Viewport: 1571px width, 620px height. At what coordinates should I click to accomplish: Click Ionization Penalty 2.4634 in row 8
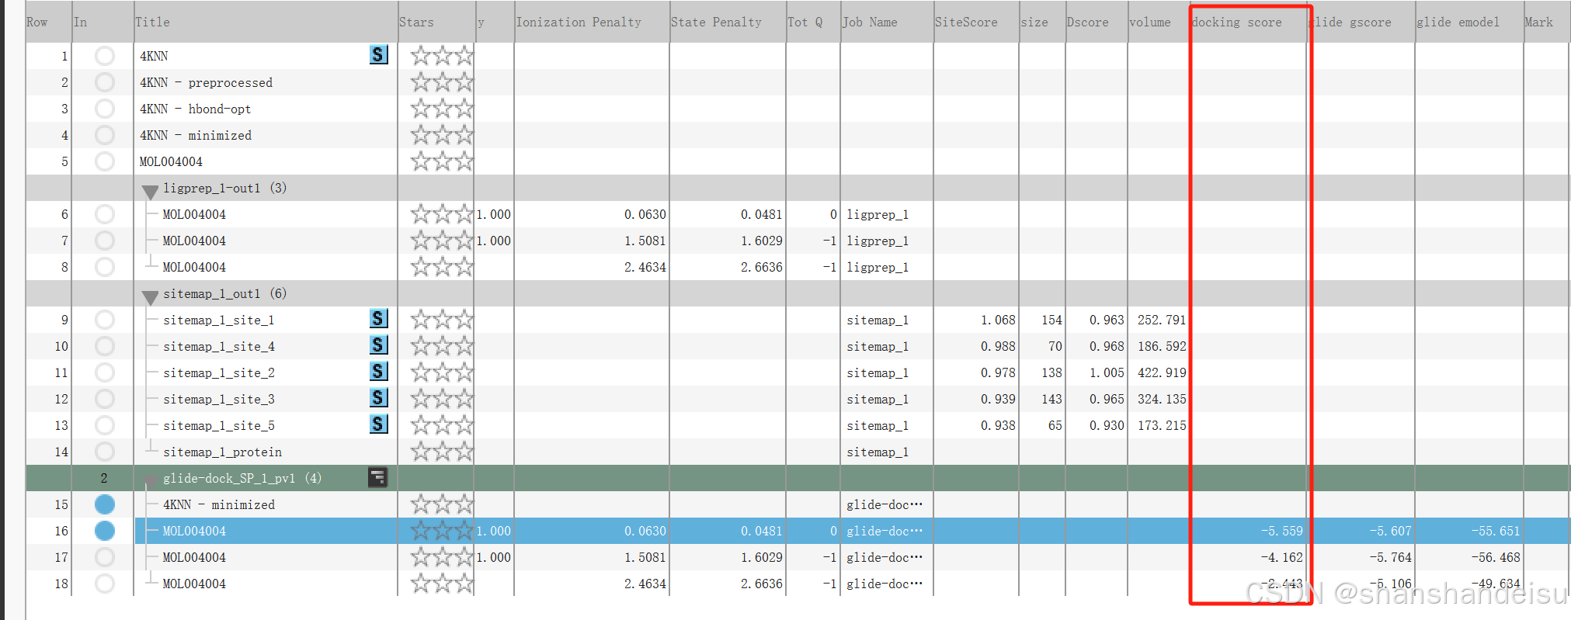(x=645, y=267)
